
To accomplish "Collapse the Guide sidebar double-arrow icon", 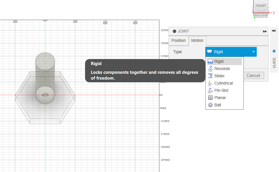I will pyautogui.click(x=274, y=31).
